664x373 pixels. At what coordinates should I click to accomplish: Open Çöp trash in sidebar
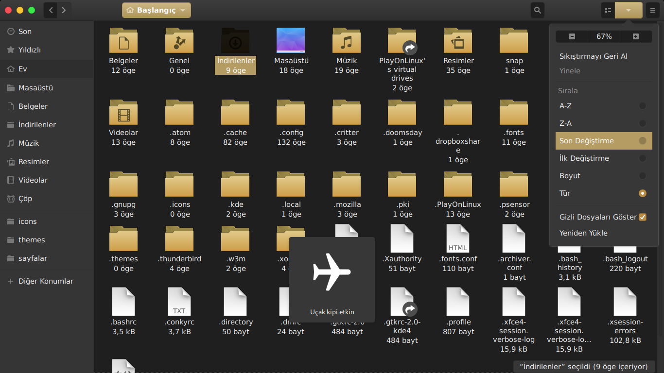47,199
